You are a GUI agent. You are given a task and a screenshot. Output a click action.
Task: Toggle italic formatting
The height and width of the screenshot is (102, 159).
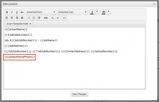[12, 12]
